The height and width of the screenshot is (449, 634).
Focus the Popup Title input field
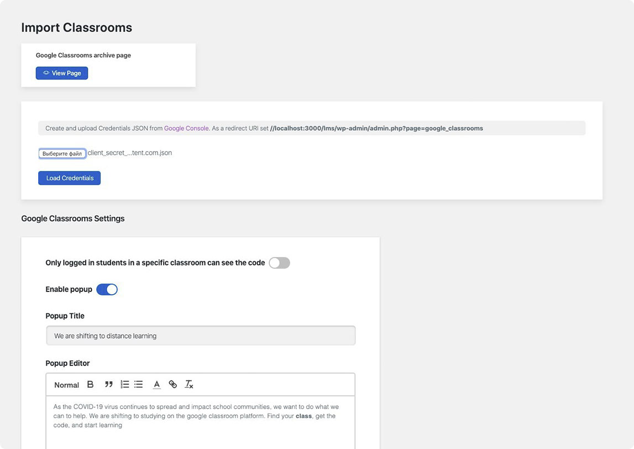[201, 336]
